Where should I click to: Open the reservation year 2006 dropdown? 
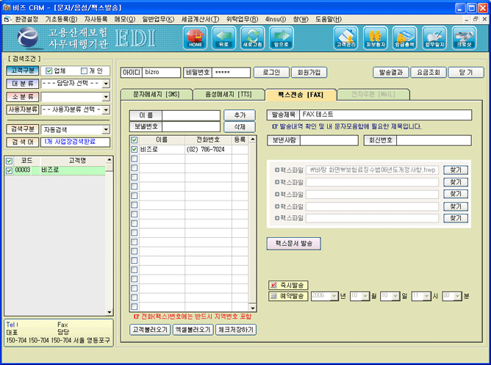[x=334, y=296]
